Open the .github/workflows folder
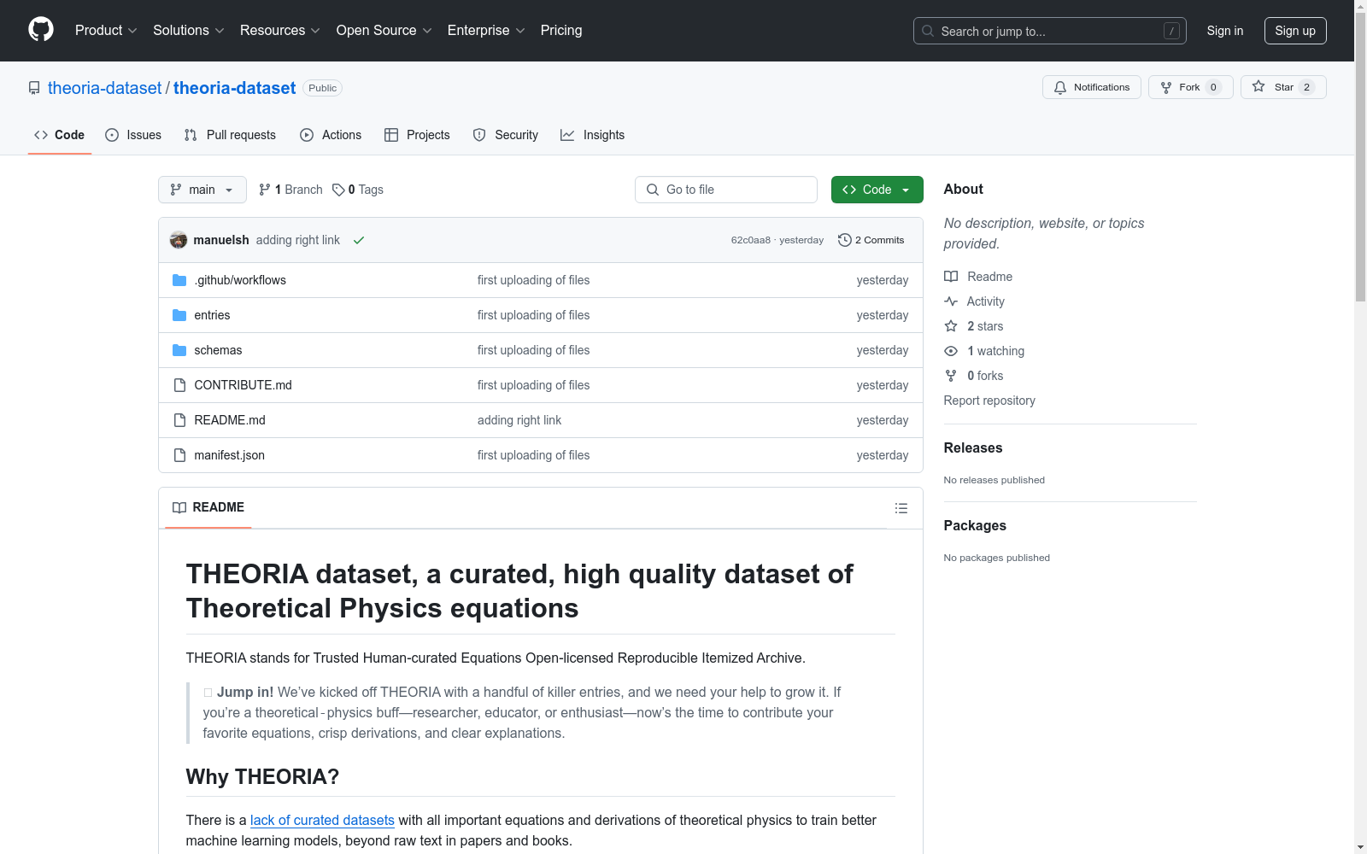1367x854 pixels. [240, 280]
